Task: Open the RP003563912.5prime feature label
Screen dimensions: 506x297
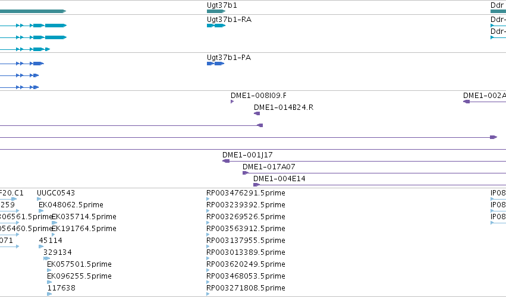Action: (246, 229)
